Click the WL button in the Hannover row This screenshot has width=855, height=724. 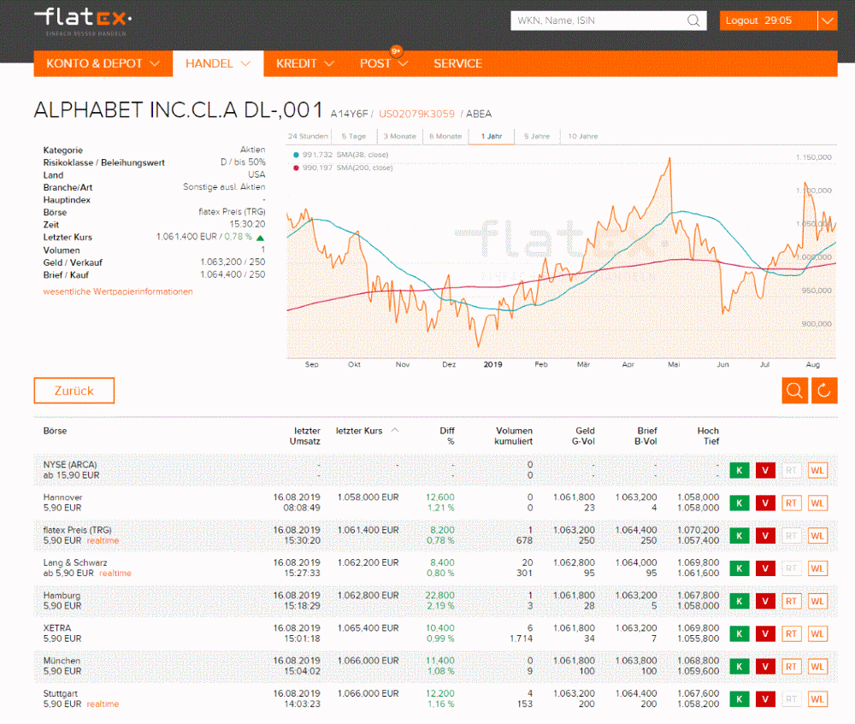tap(817, 503)
